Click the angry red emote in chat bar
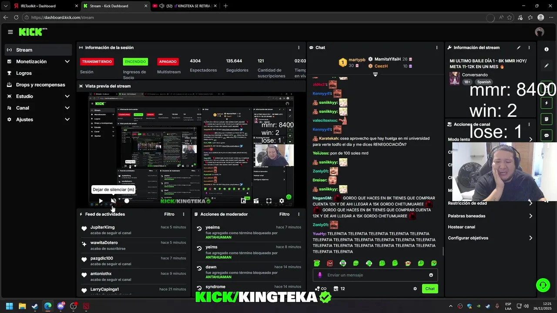 (330, 263)
